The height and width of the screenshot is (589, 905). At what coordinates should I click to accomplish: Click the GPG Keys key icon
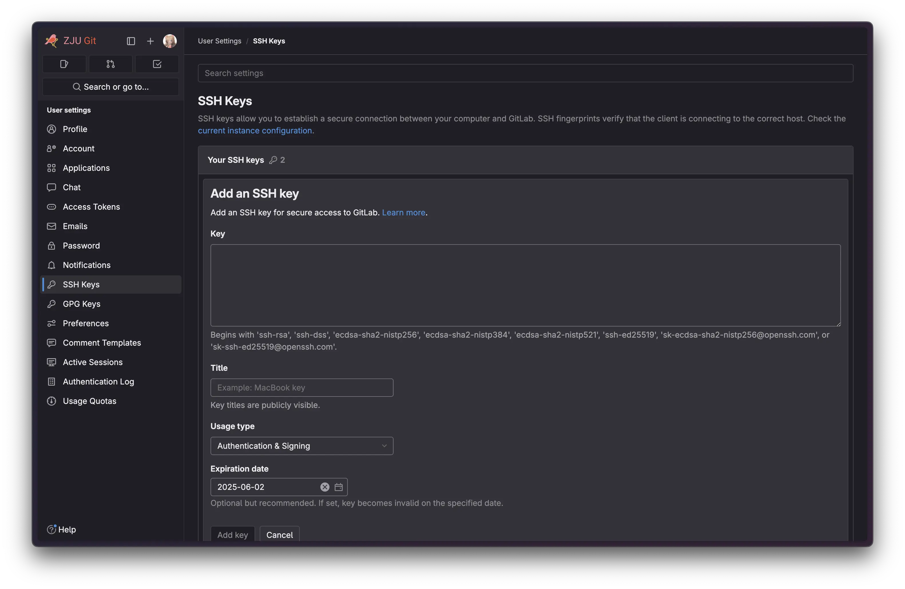pos(51,304)
